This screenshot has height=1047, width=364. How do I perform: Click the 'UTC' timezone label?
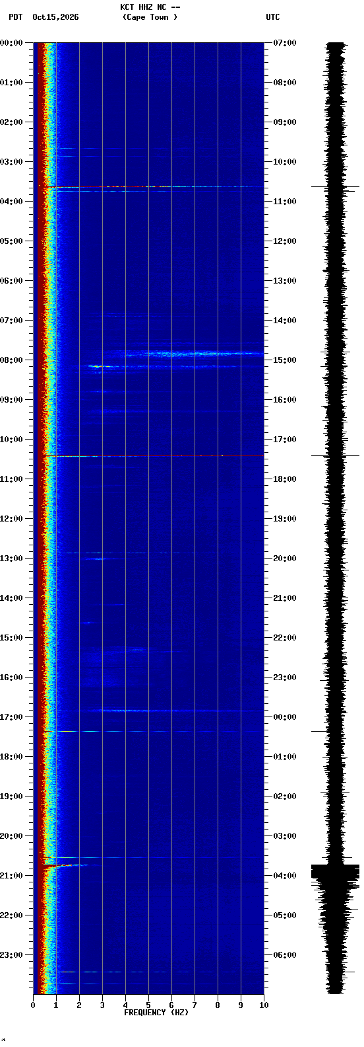(x=273, y=17)
